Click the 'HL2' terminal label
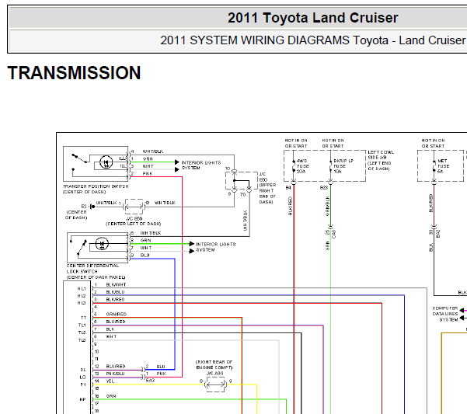Image resolution: width=467 pixels, height=414 pixels. pyautogui.click(x=82, y=296)
